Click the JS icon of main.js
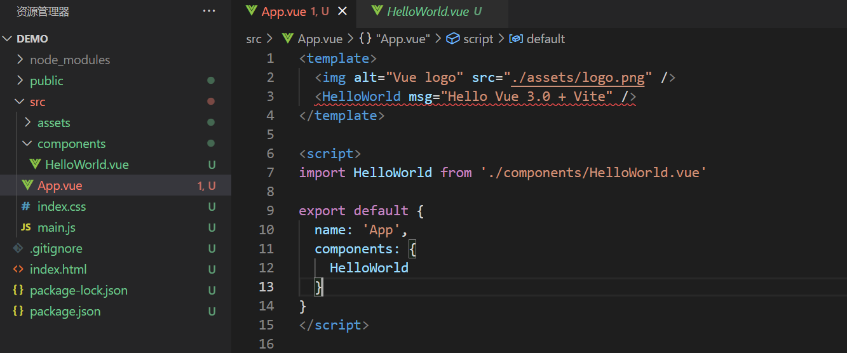This screenshot has height=353, width=847. (x=26, y=227)
